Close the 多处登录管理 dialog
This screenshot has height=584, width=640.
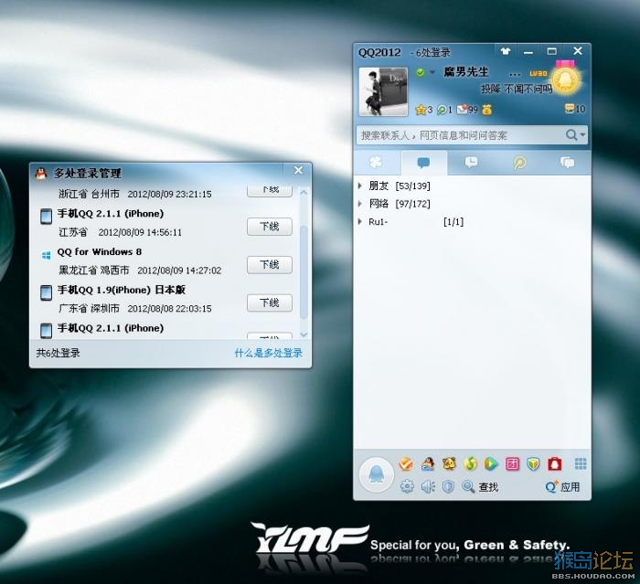[x=298, y=170]
